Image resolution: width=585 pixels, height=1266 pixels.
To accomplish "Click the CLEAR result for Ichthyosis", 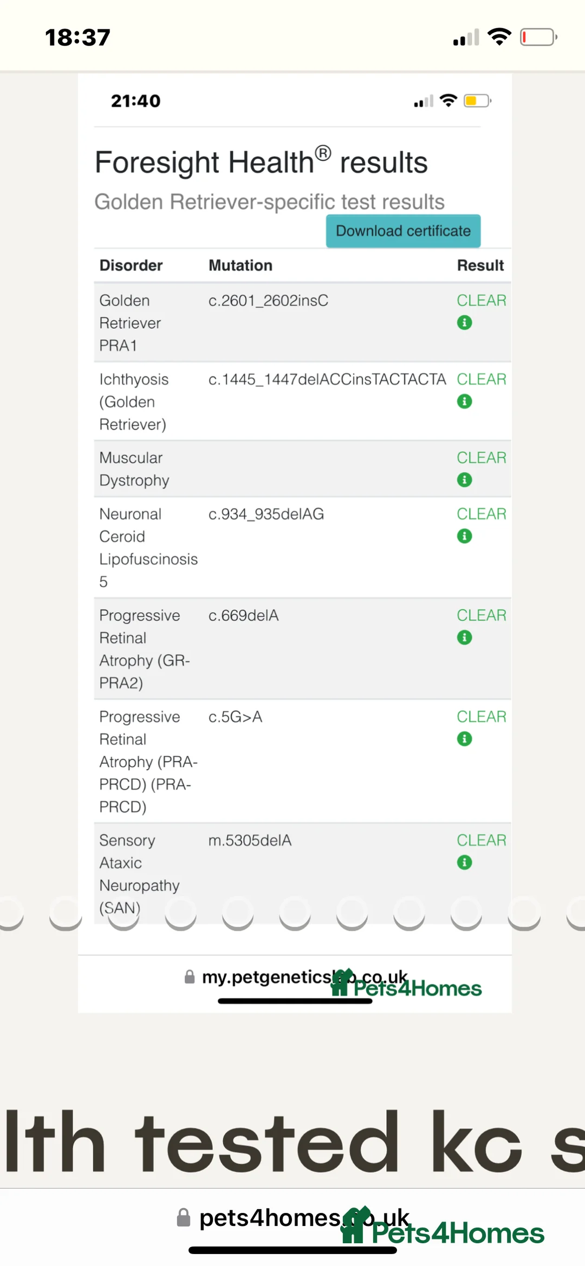I will (x=481, y=379).
